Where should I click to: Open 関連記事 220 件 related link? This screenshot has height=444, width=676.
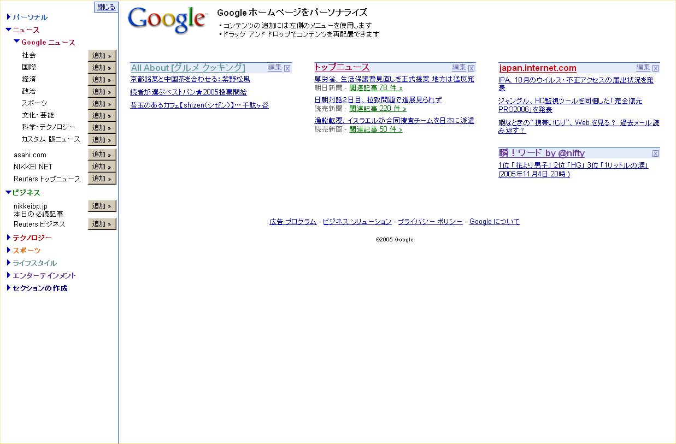(378, 109)
